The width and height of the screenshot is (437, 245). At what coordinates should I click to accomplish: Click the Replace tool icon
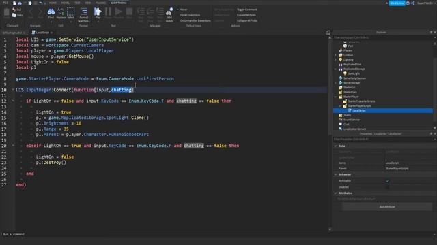click(61, 12)
